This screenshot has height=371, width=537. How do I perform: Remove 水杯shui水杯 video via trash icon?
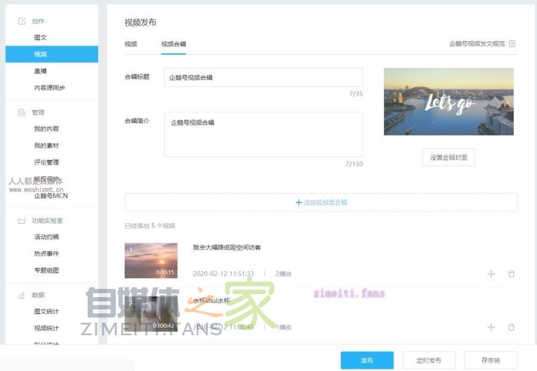(511, 326)
